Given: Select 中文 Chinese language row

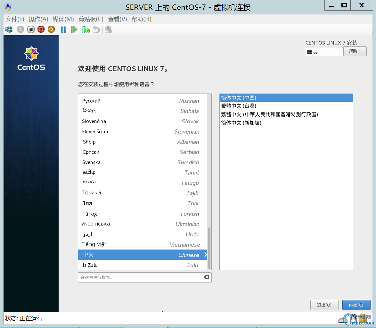Looking at the screenshot, I should (x=143, y=255).
